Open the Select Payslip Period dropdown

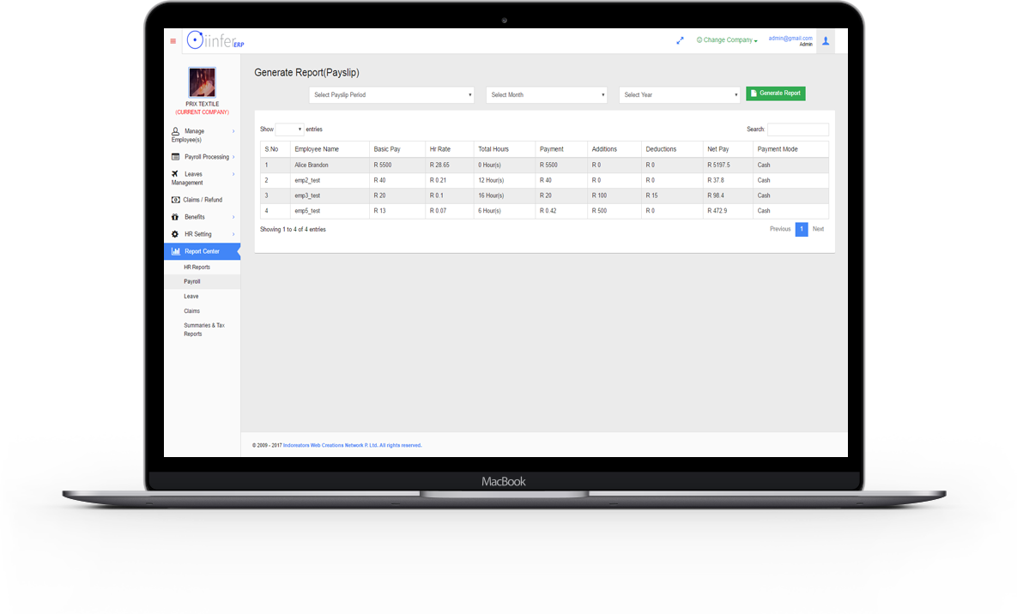coord(391,94)
